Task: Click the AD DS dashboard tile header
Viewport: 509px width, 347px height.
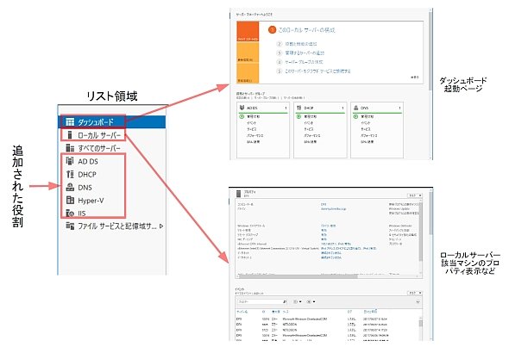Action: [263, 108]
